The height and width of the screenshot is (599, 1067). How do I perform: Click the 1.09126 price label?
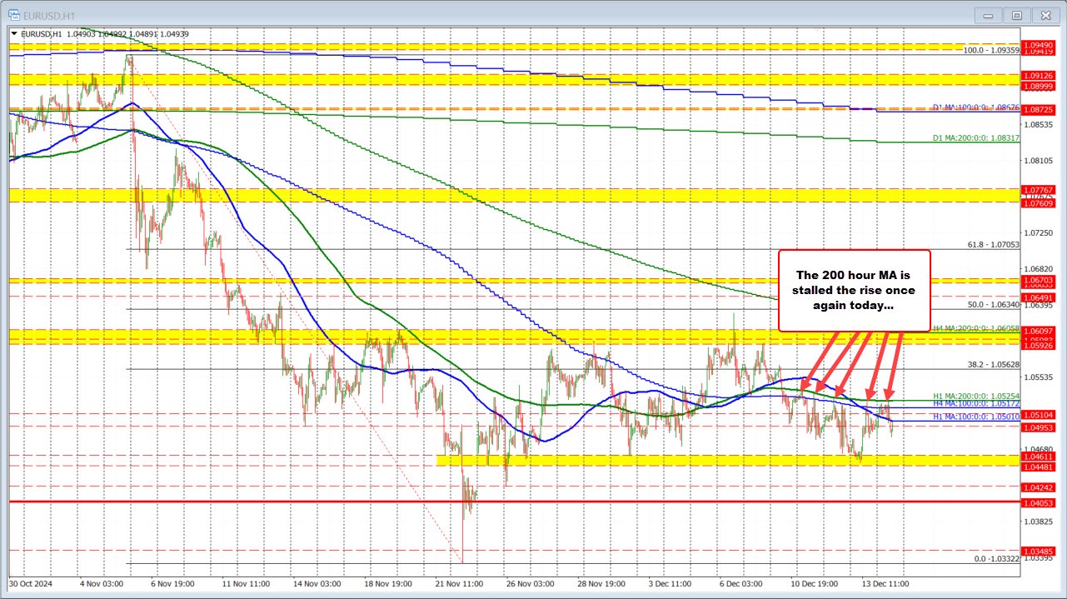point(1040,76)
